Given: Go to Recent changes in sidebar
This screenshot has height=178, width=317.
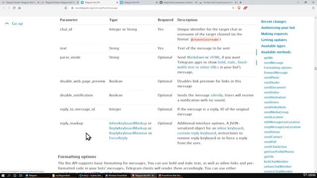Looking at the screenshot, I should 273,22.
